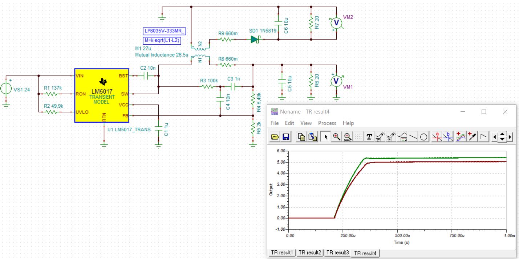
Task: Add an auto label to a curve
Action: tap(380, 137)
